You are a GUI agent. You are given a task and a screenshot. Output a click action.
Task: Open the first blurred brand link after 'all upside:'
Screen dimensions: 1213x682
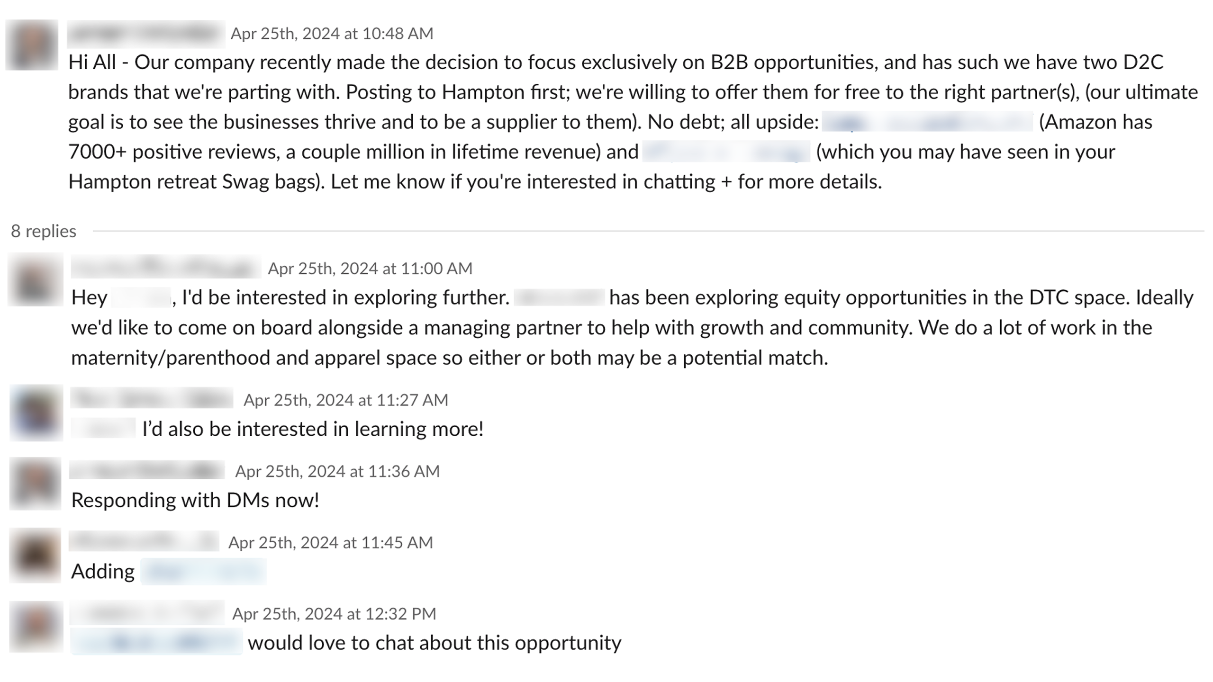click(x=927, y=122)
